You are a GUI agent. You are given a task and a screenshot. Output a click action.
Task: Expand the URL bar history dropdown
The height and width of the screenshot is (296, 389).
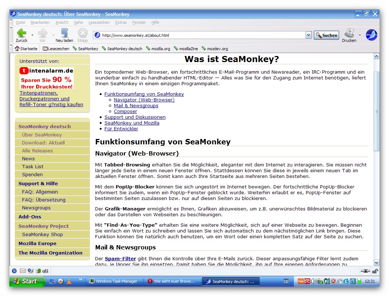pyautogui.click(x=308, y=35)
